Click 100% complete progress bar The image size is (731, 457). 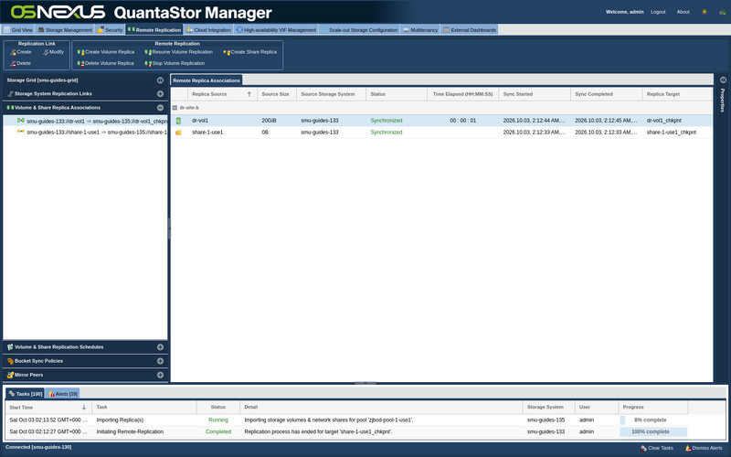pyautogui.click(x=653, y=431)
